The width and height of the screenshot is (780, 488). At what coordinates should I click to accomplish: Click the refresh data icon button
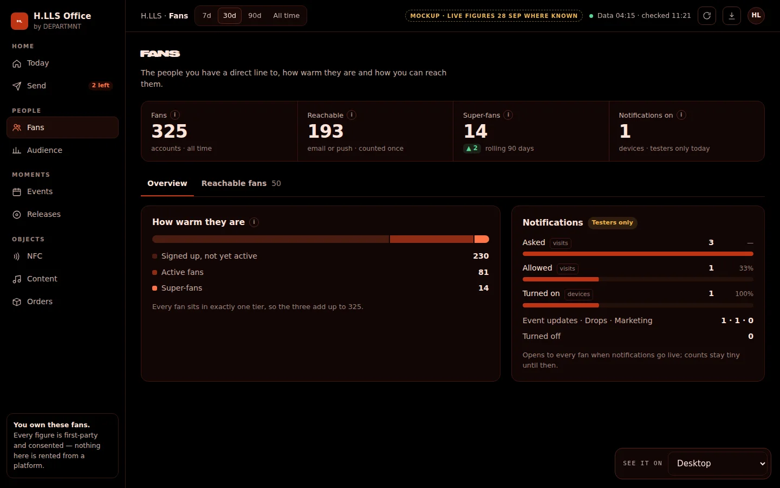point(707,16)
